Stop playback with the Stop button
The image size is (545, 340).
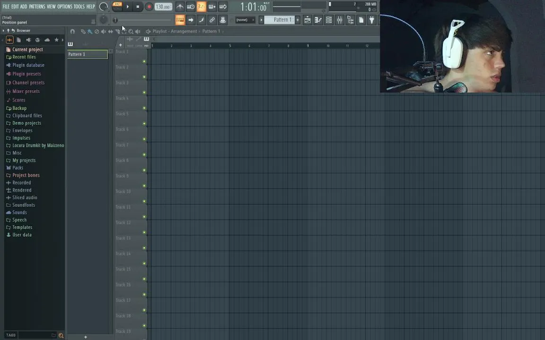tap(138, 7)
